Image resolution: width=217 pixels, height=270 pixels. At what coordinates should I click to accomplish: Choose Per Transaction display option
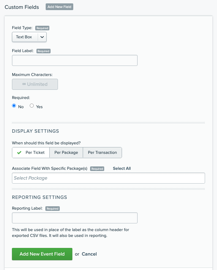click(x=102, y=153)
